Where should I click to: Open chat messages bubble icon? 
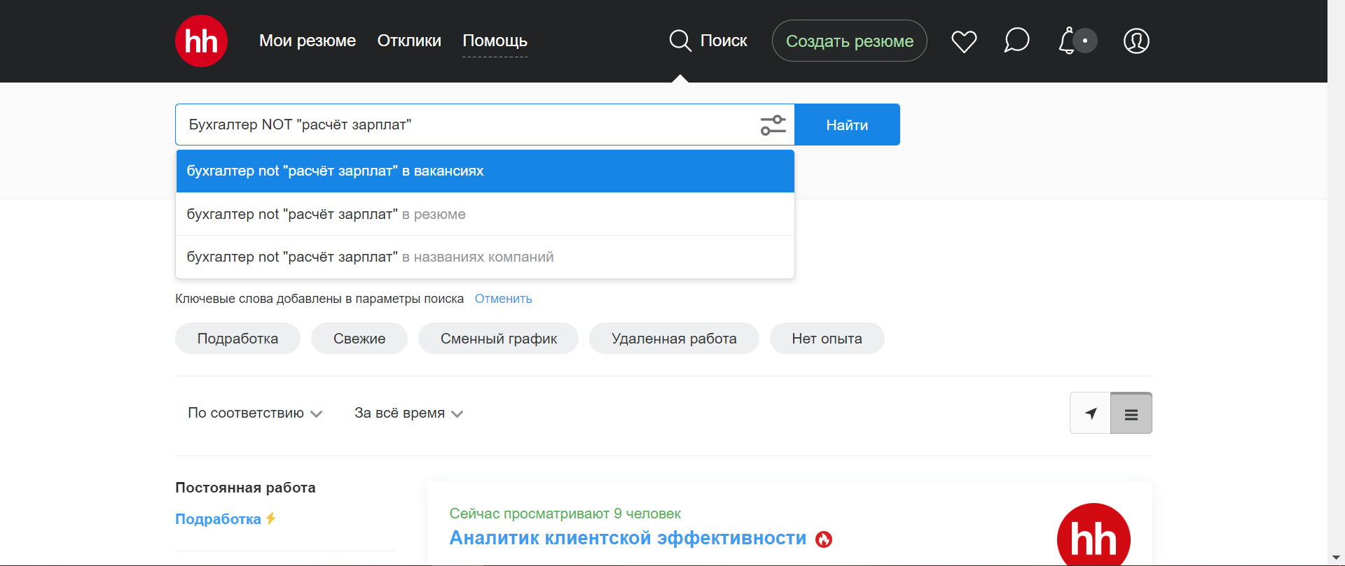click(x=1016, y=41)
